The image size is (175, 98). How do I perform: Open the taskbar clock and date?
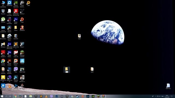pos(167,96)
